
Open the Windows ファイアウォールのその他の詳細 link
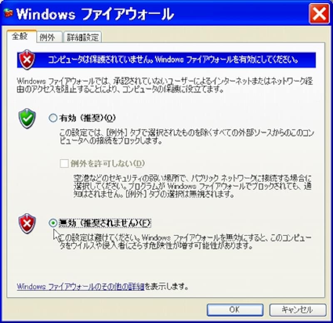tap(80, 287)
